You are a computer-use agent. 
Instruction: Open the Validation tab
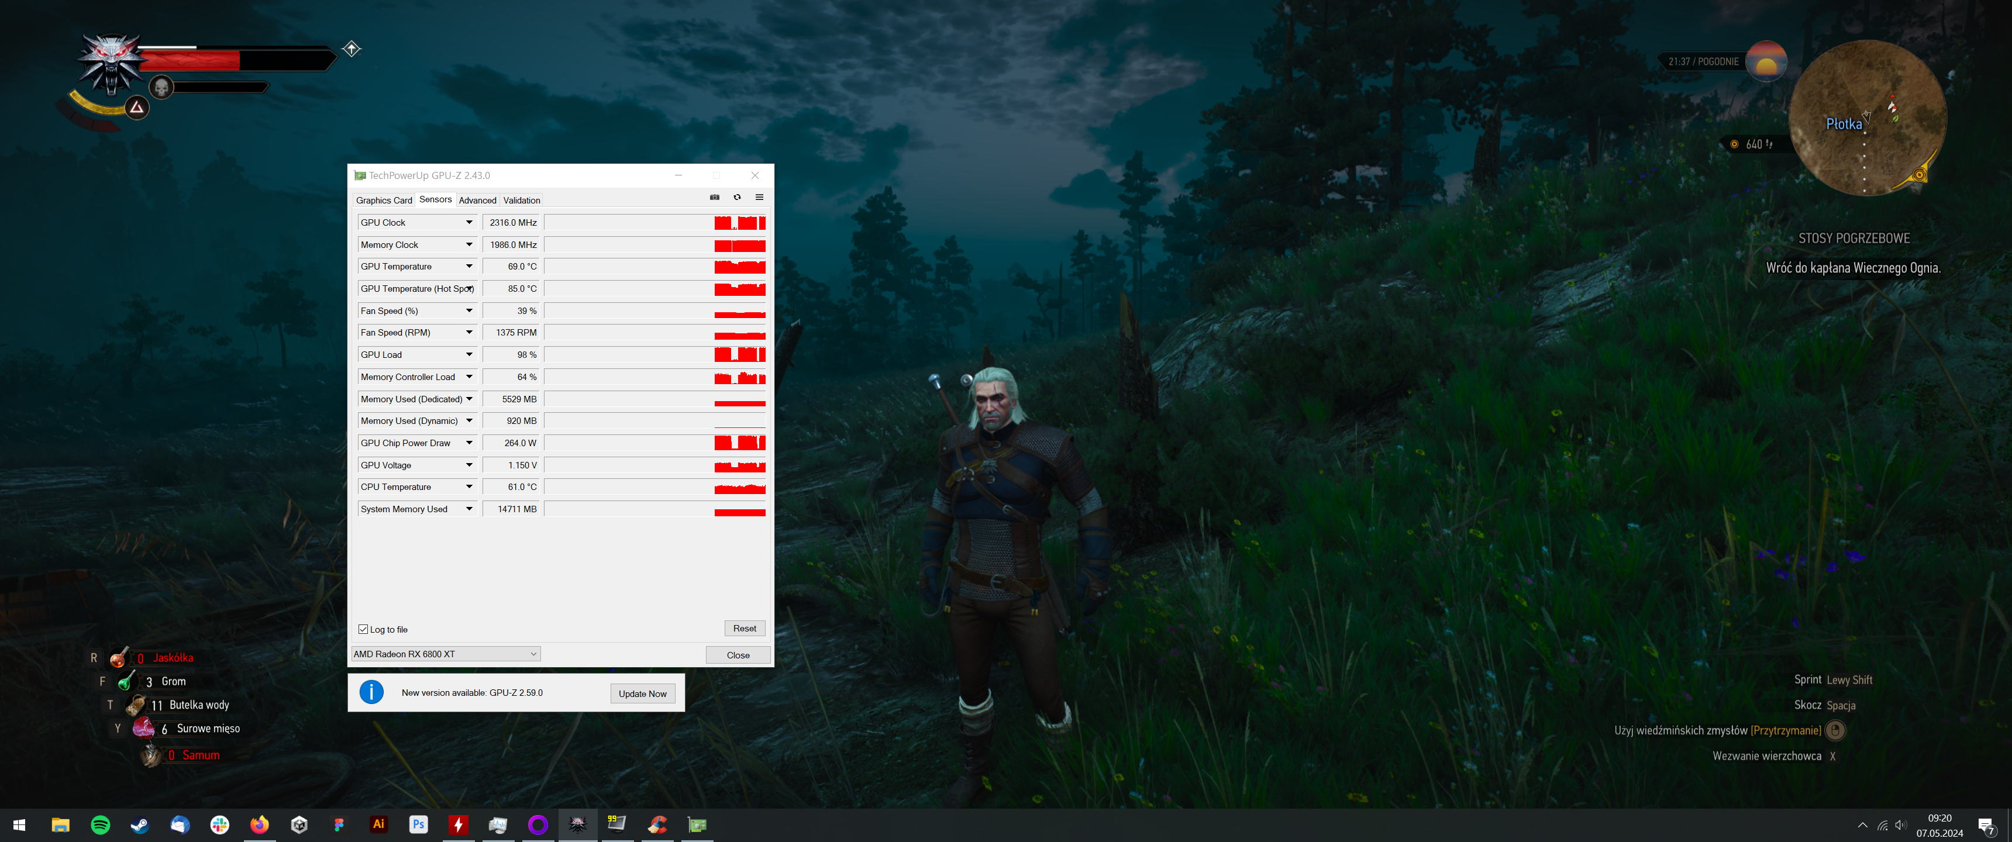click(x=522, y=201)
